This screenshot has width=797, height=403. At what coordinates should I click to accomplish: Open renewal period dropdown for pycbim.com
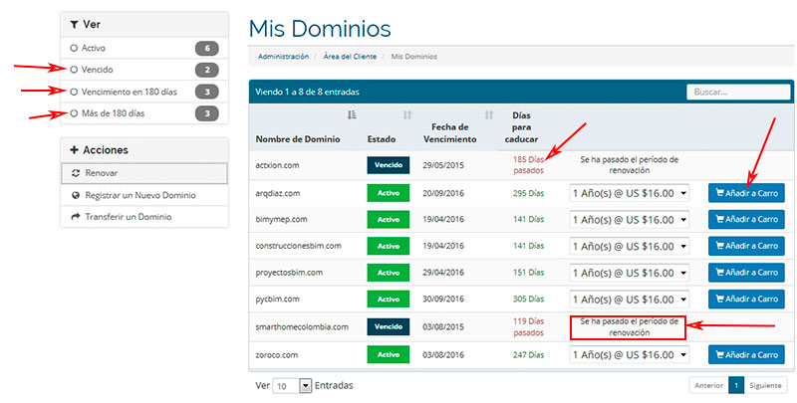(630, 299)
